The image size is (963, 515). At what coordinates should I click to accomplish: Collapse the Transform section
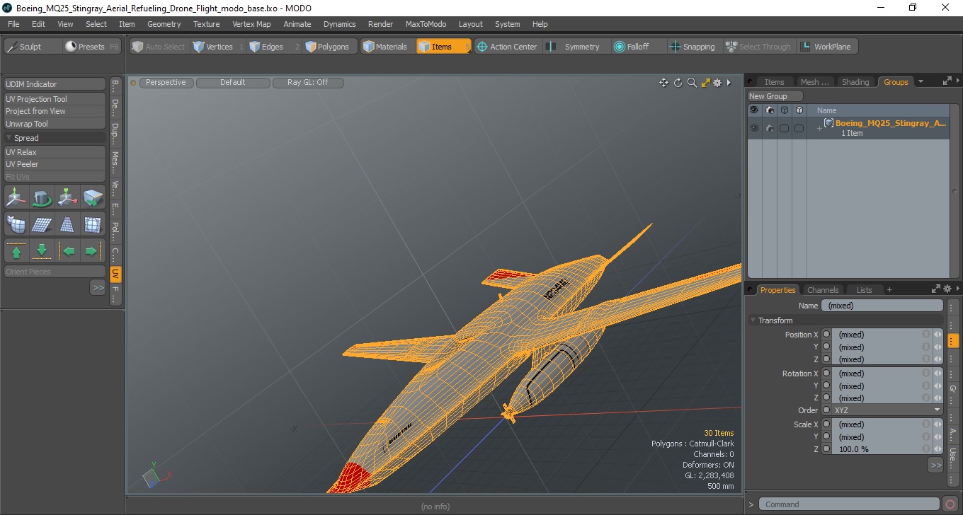(x=753, y=320)
